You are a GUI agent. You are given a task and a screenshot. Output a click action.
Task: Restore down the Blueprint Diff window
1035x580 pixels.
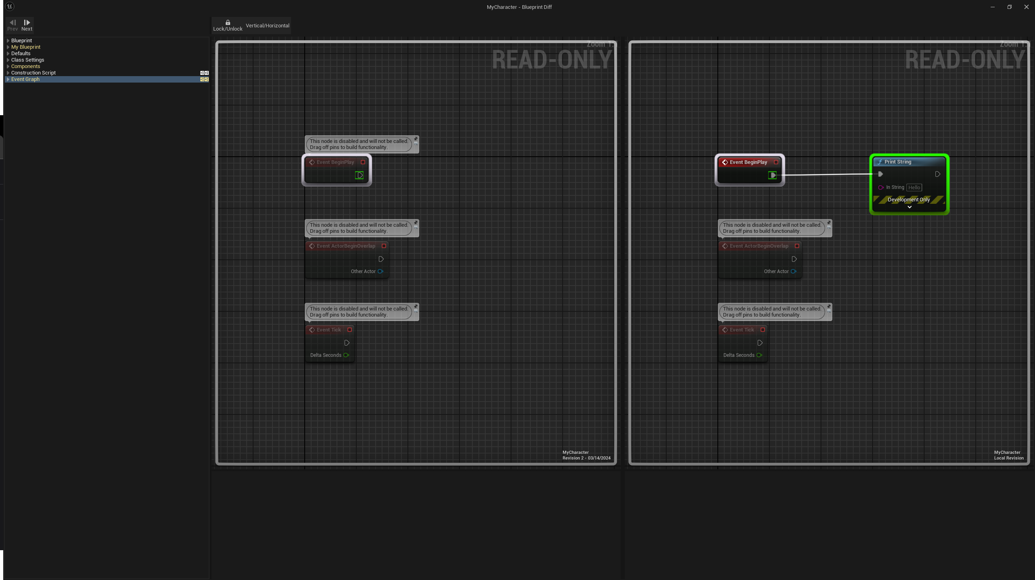pyautogui.click(x=1010, y=7)
